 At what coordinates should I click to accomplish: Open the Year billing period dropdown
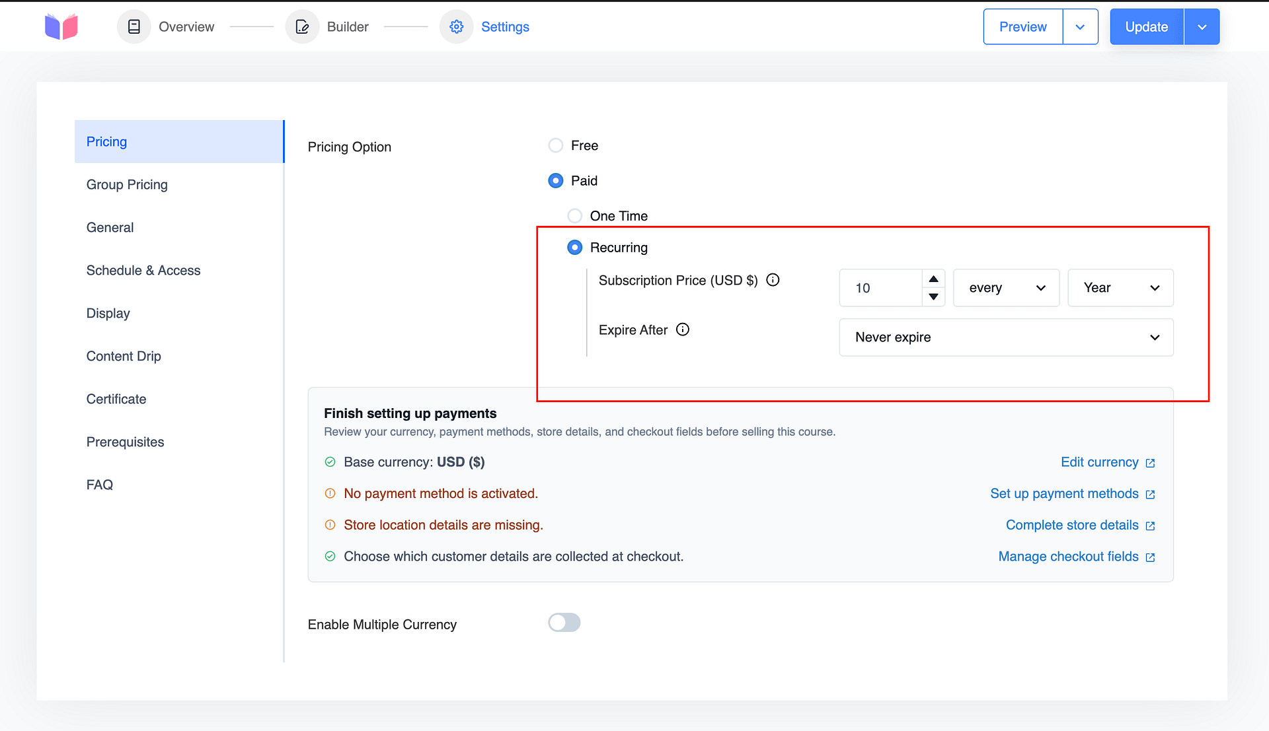pos(1120,288)
